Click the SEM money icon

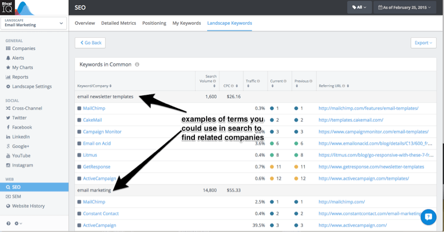[8, 196]
